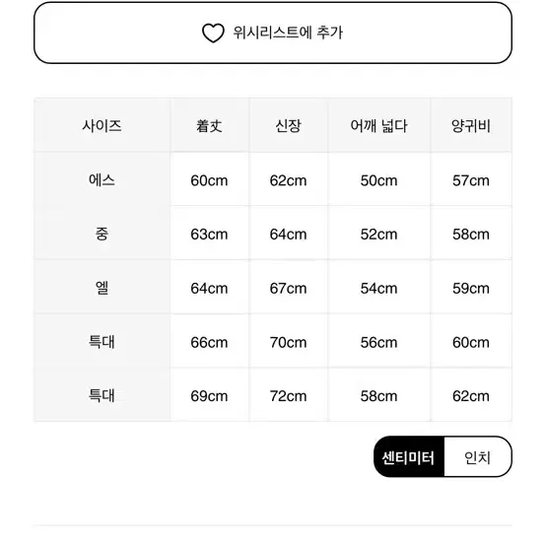The height and width of the screenshot is (546, 546).
Task: Select the 에스 size row label
Action: coord(102,179)
